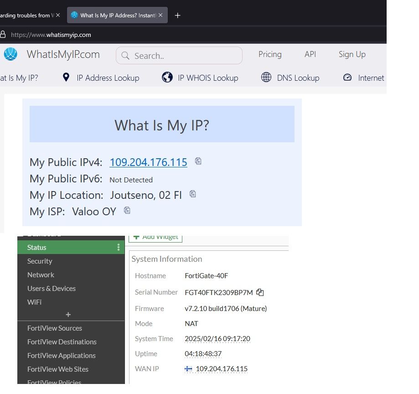Viewport: 419px width, 394px height.
Task: Switch to 'What Is My IP Address' tab
Action: pyautogui.click(x=117, y=15)
